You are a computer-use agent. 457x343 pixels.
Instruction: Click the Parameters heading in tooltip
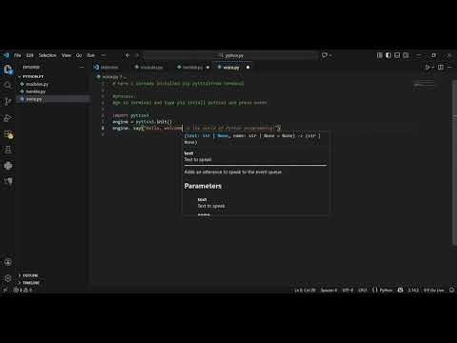click(203, 186)
